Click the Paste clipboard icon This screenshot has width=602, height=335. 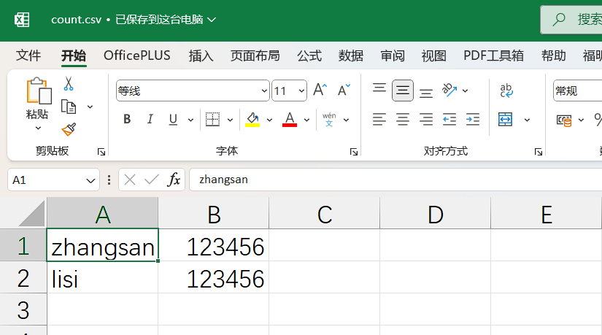pos(39,91)
